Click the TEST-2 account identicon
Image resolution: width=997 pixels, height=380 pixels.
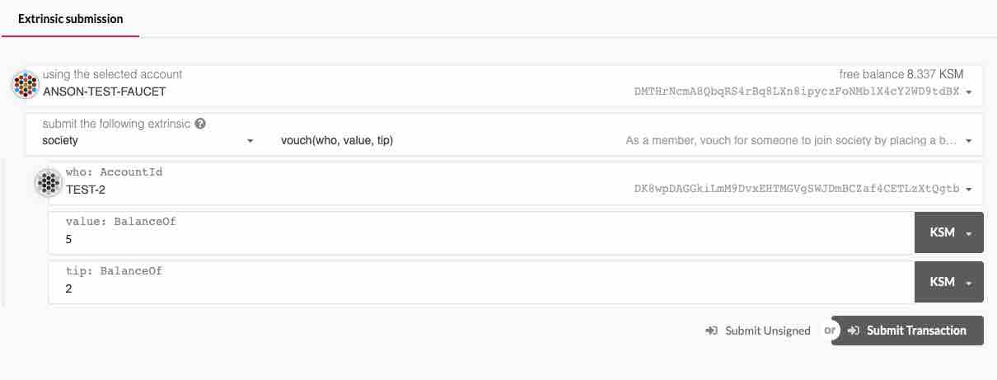(49, 183)
